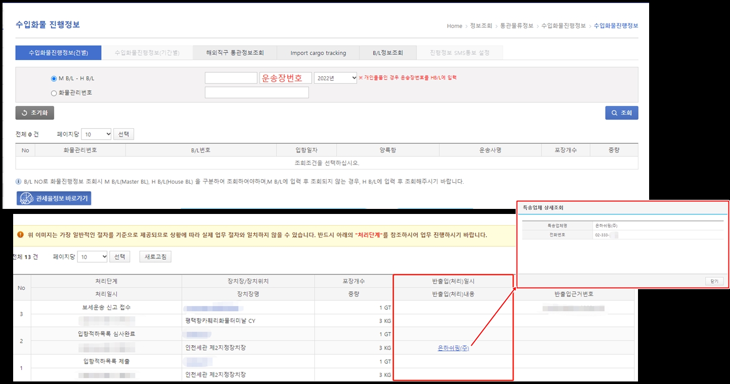
Task: Click the B/L번호 column header
Action: click(201, 150)
